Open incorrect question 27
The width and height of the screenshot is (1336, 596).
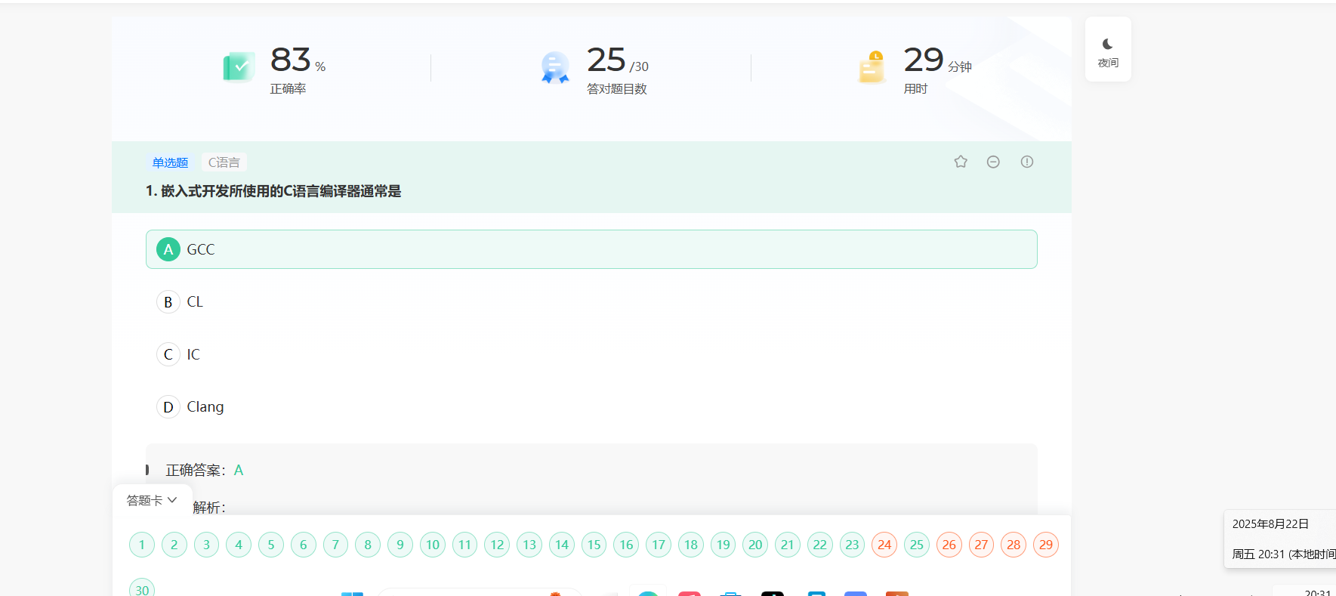(x=982, y=545)
